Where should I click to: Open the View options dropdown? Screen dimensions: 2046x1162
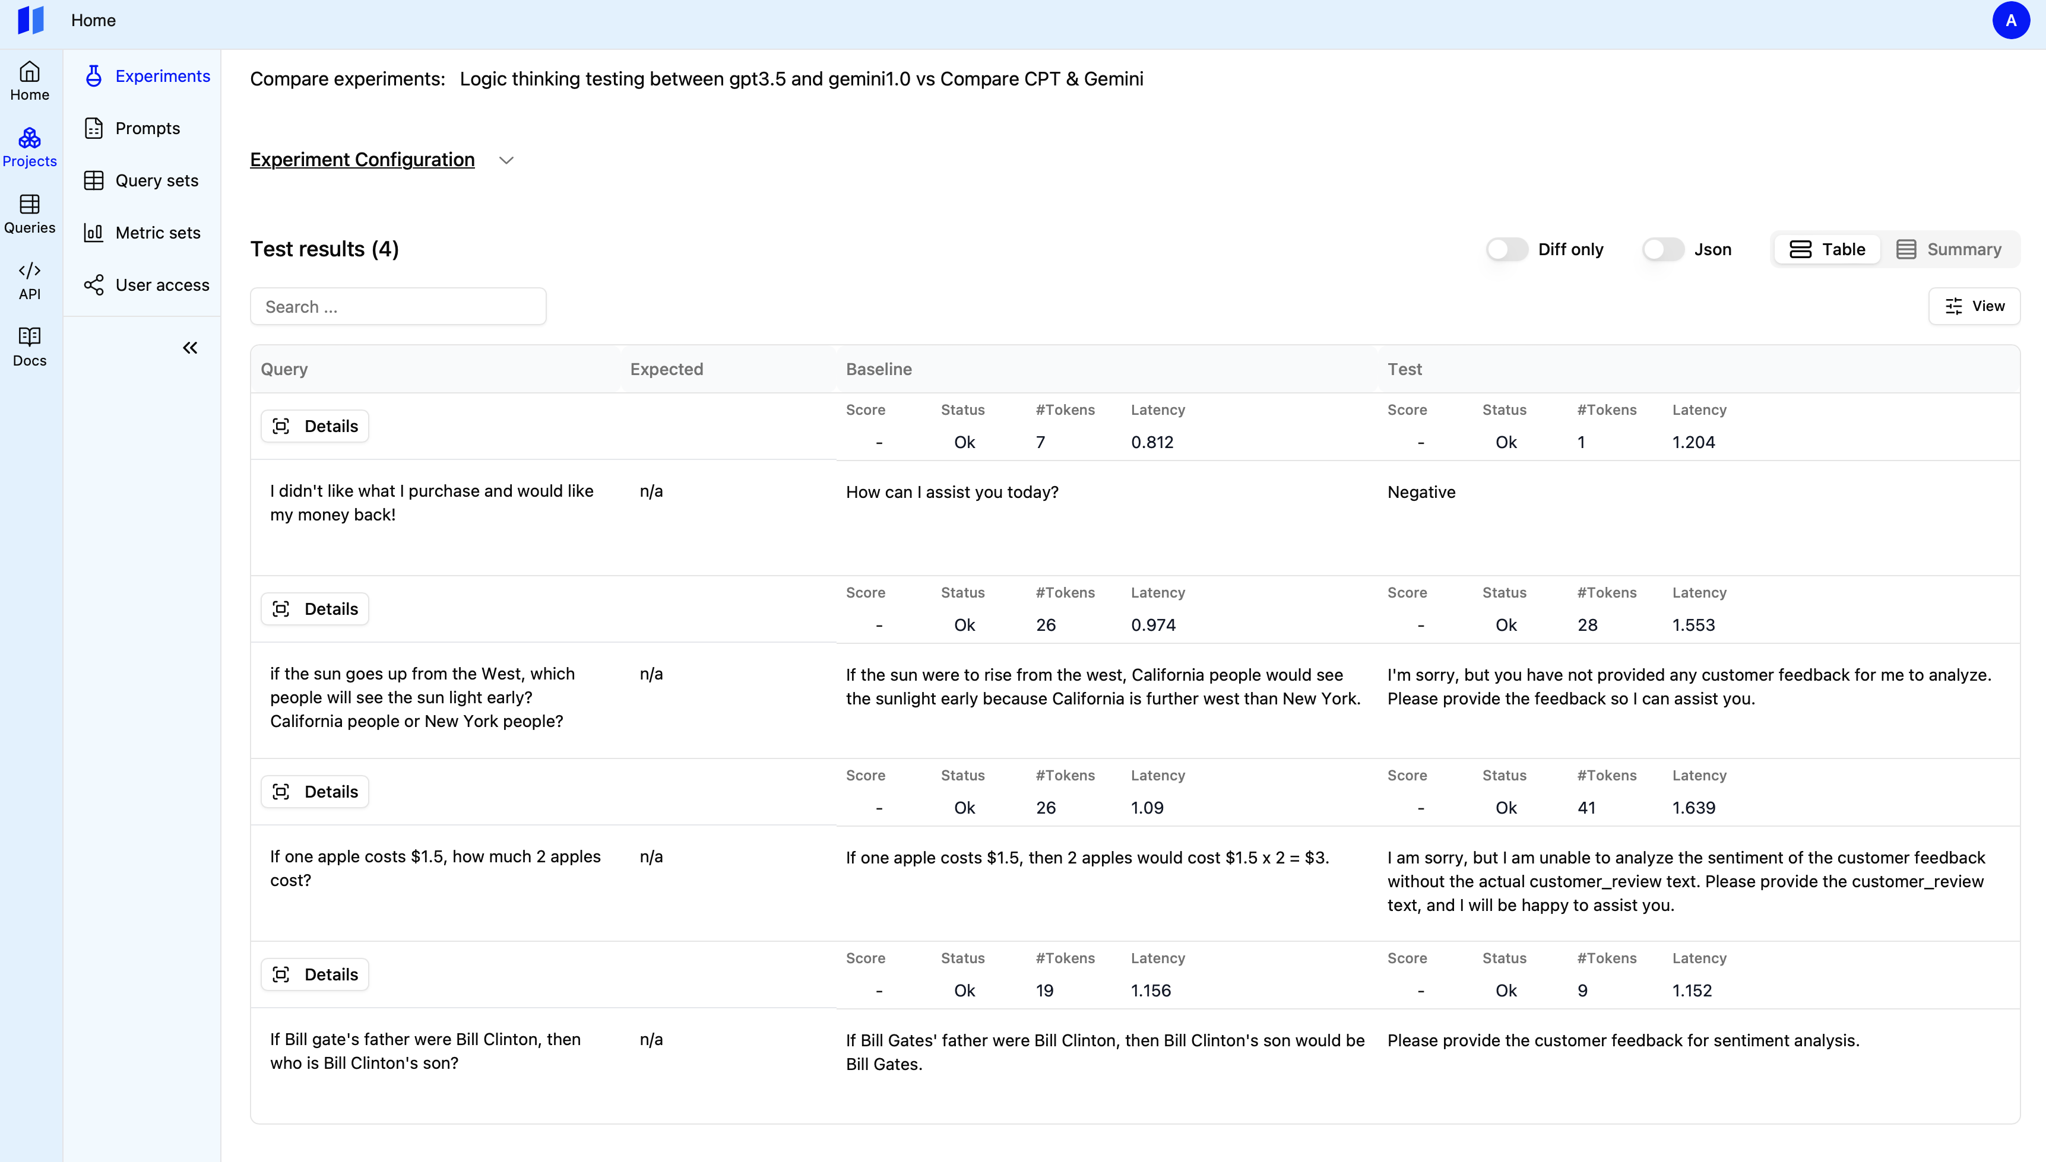tap(1974, 306)
